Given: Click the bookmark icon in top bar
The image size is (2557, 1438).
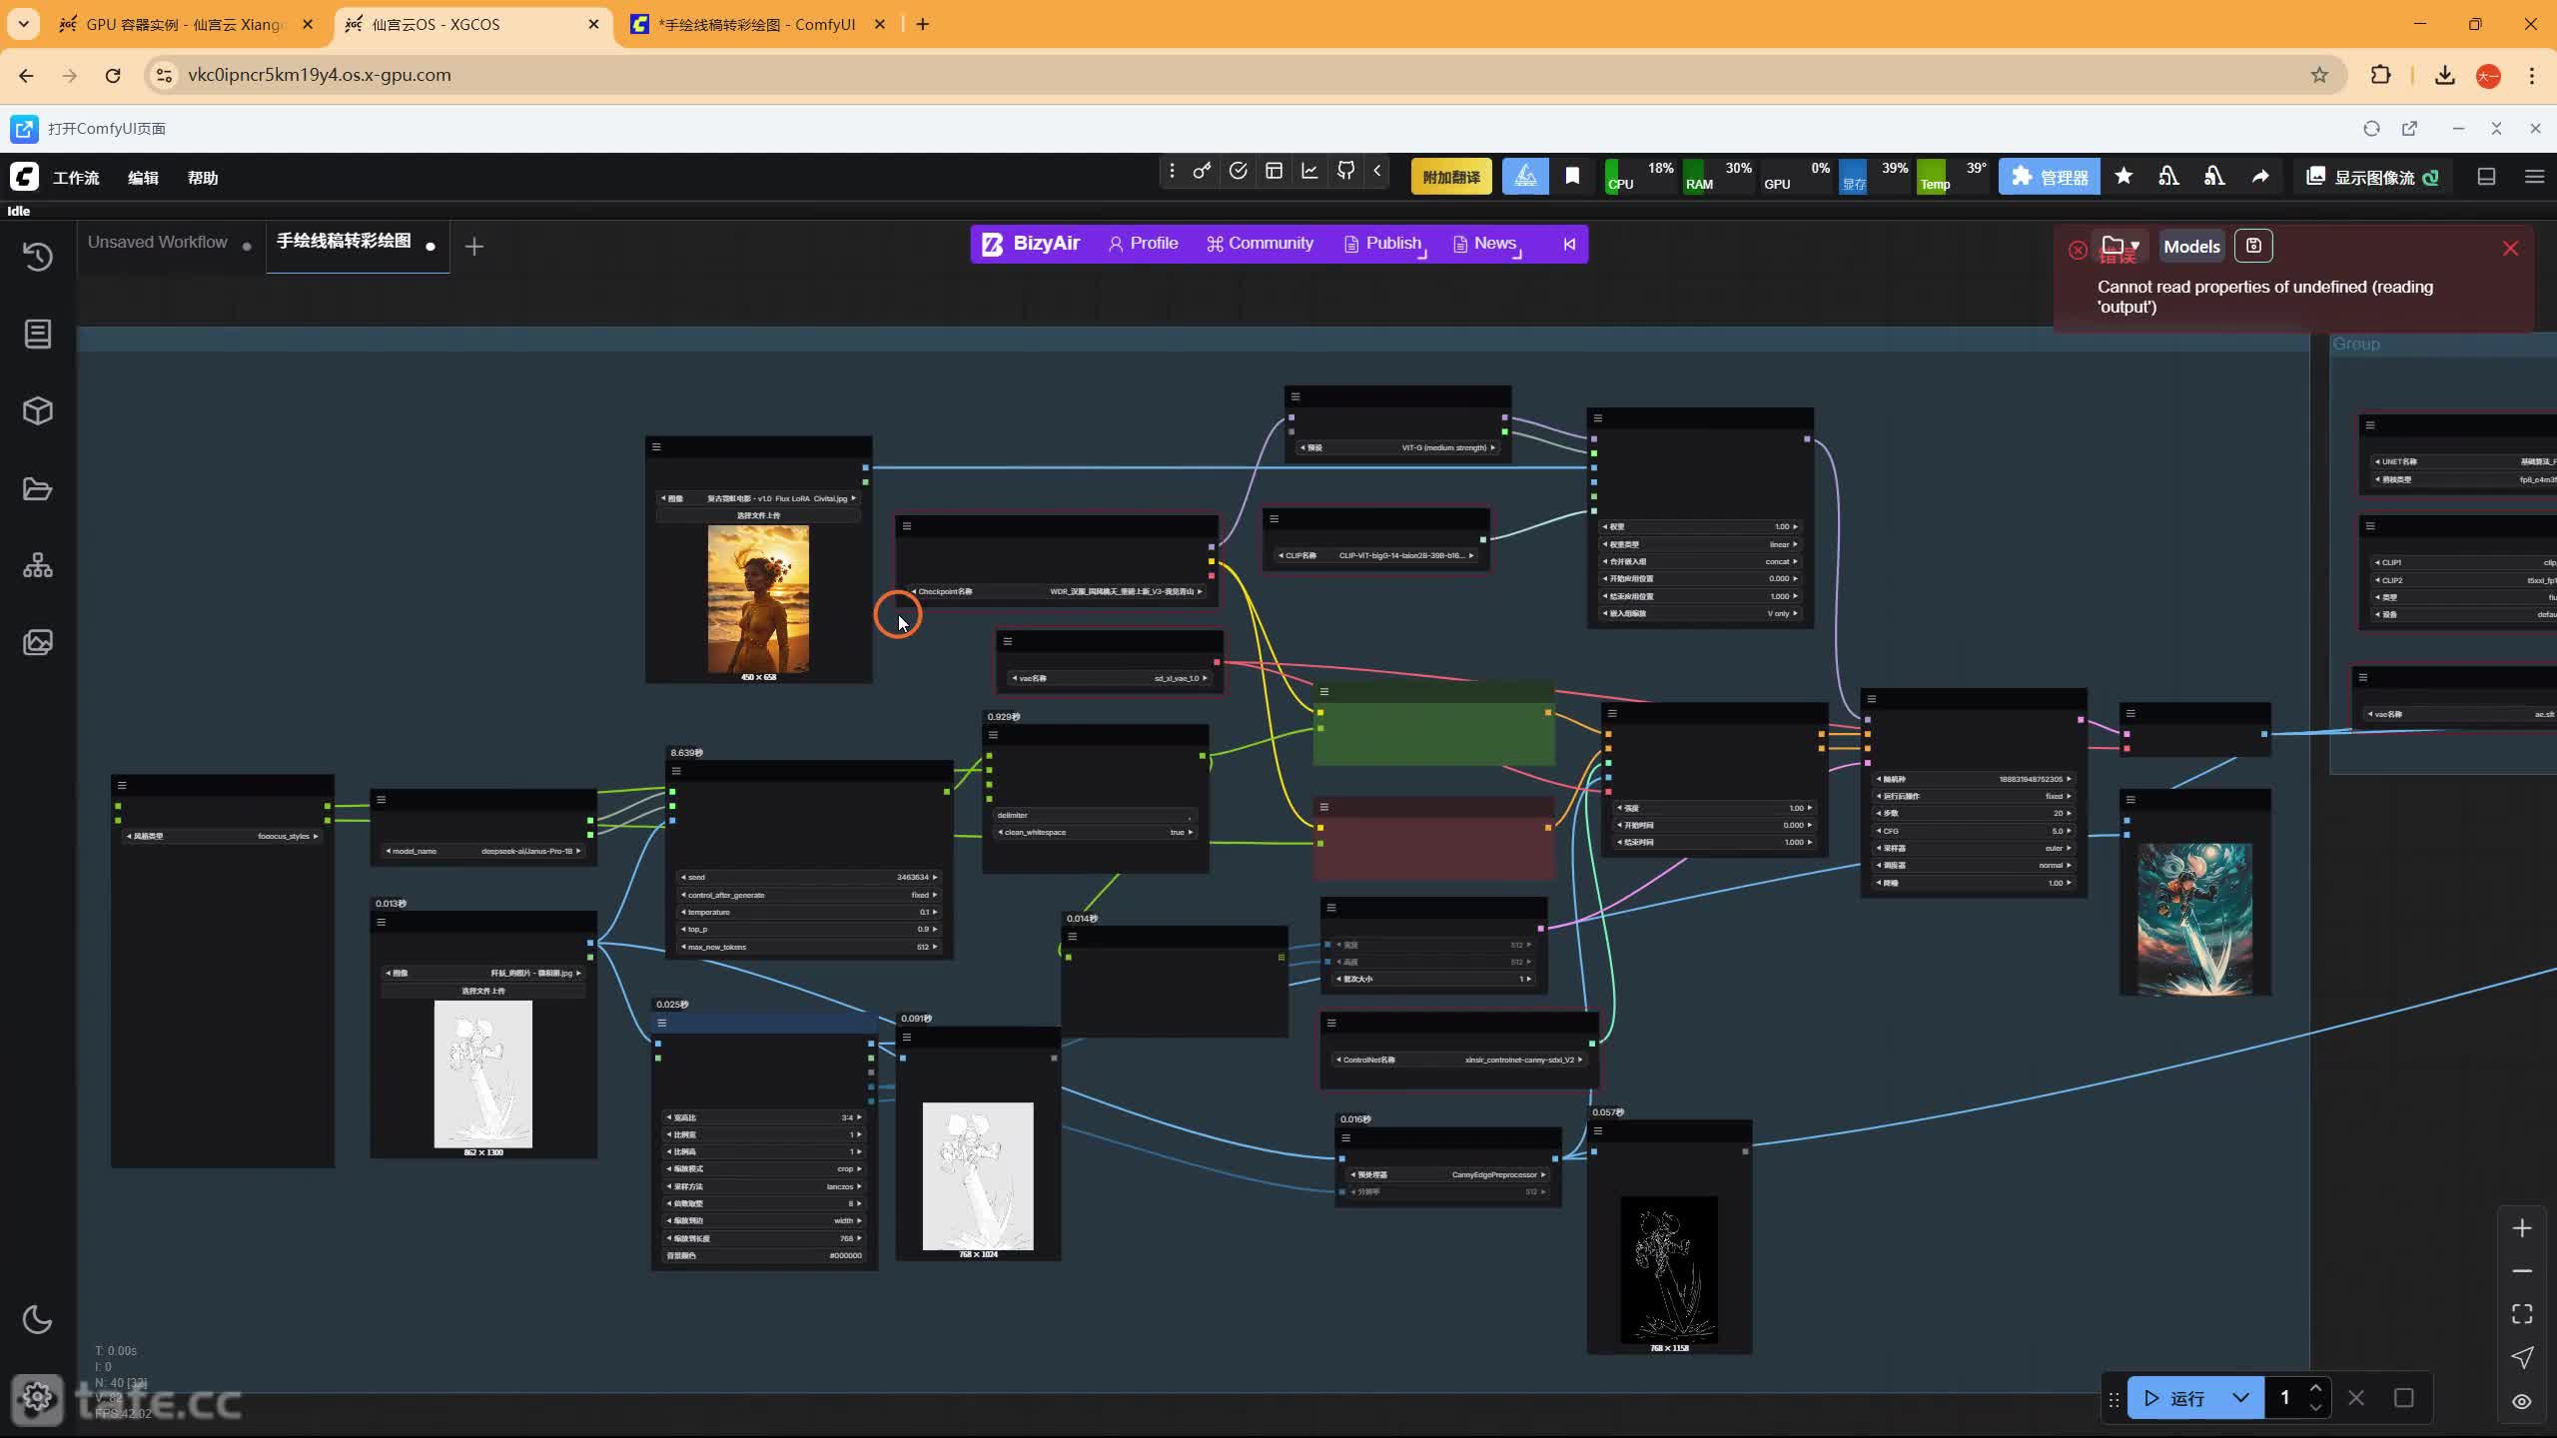Looking at the screenshot, I should pyautogui.click(x=1572, y=177).
